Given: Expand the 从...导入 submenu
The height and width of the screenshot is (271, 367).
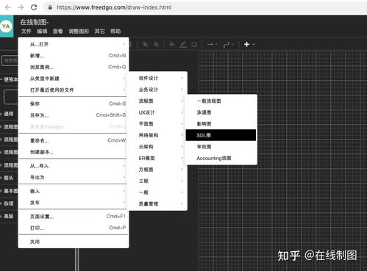Looking at the screenshot, I should click(x=74, y=166).
